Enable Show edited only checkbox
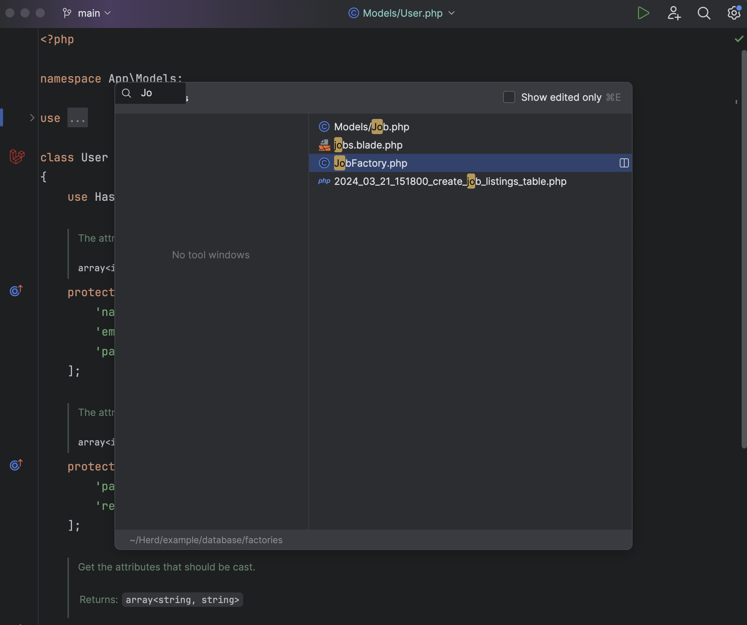The image size is (747, 625). (x=509, y=97)
